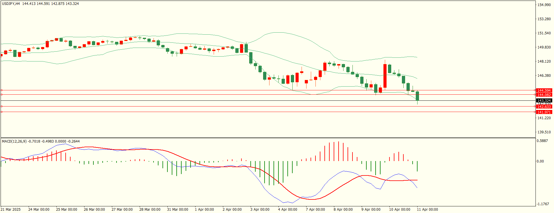Image resolution: width=554 pixels, height=213 pixels.
Task: Click the 25 Mar 00:00 date label
Action: [67, 210]
